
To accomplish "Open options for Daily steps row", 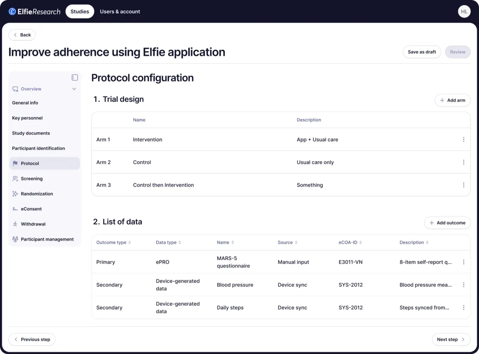I will pos(464,308).
